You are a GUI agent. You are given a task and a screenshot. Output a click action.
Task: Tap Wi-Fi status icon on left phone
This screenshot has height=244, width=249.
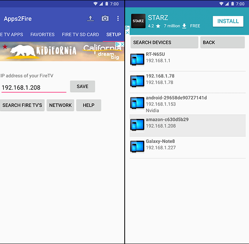(95, 3)
